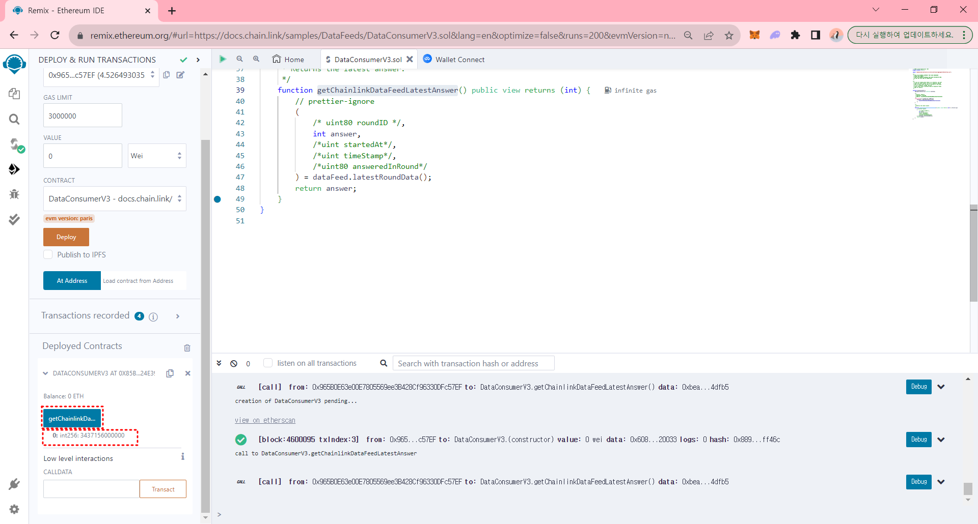Open the Wei unit dropdown
The image size is (978, 524).
coord(157,156)
